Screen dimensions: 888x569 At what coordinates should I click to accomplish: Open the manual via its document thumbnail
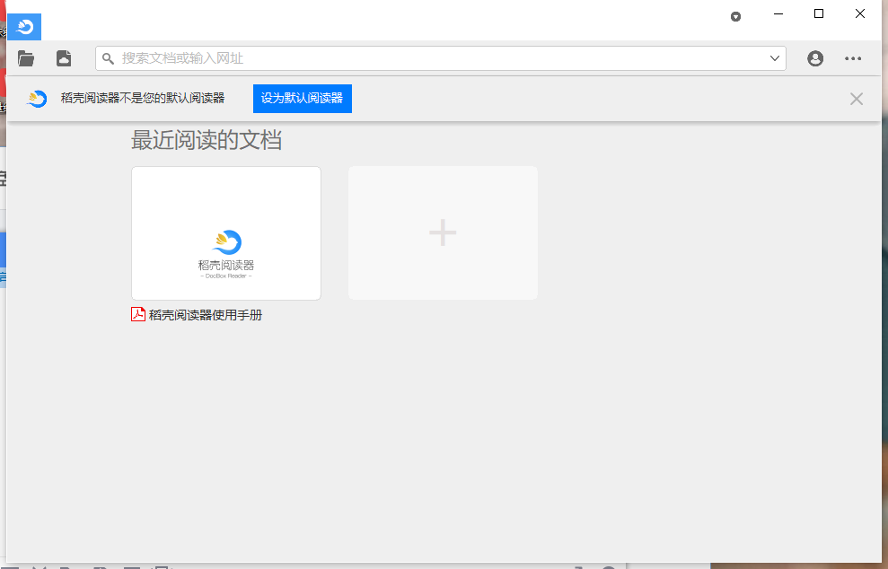click(x=225, y=232)
